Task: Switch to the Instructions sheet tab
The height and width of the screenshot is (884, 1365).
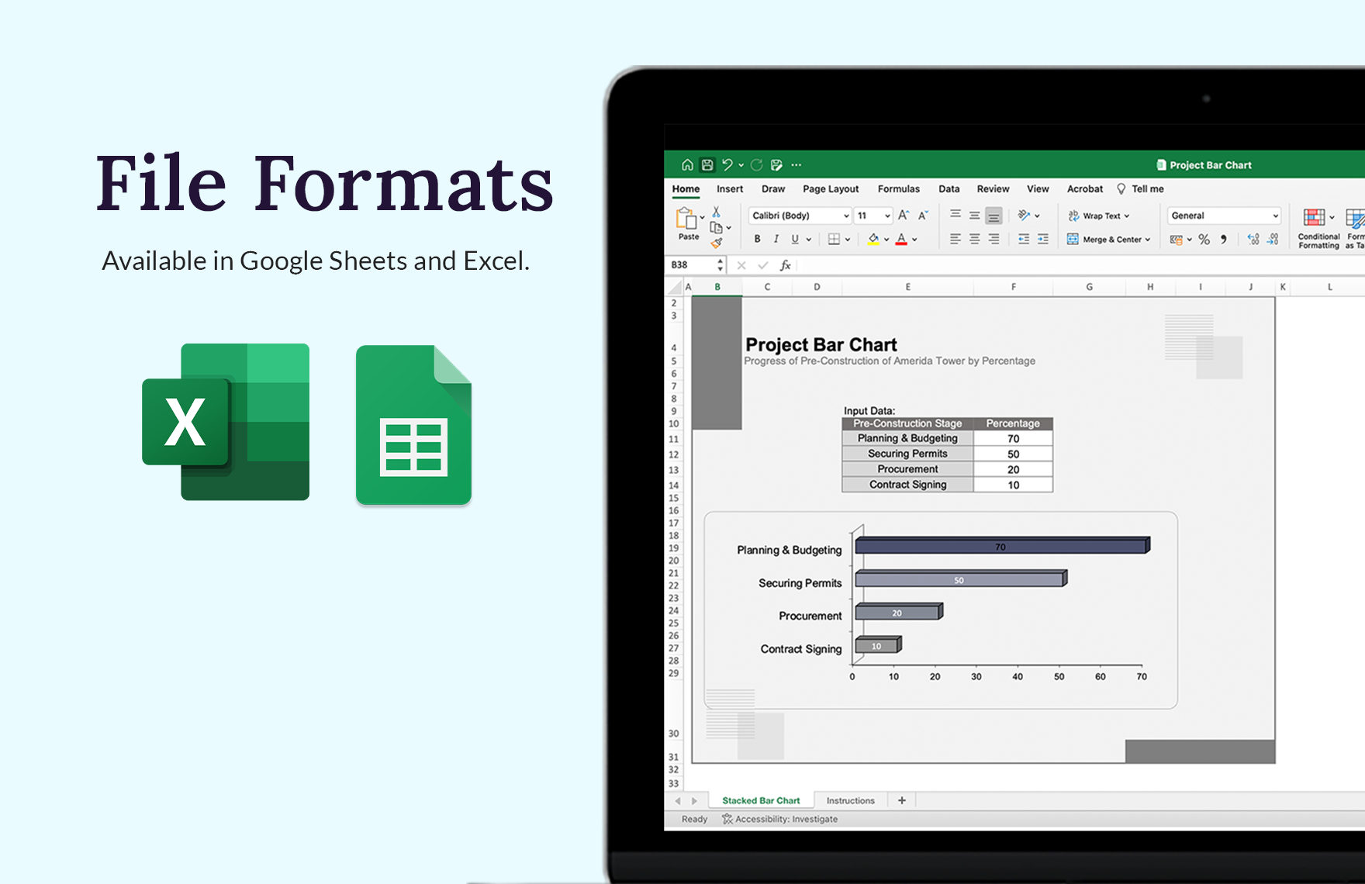Action: [850, 800]
